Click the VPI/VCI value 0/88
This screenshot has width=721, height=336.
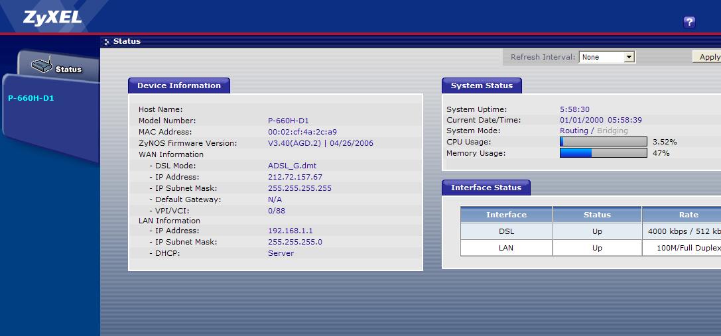277,211
